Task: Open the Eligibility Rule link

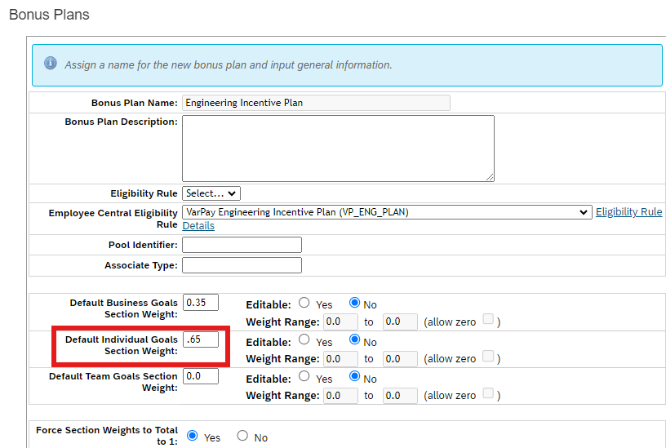Action: [x=628, y=212]
